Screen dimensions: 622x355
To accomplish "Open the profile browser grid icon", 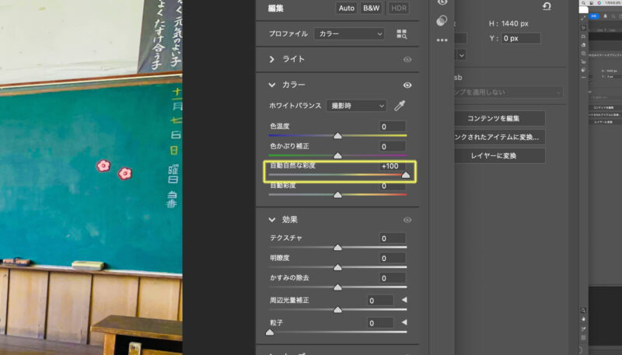I will (x=401, y=34).
